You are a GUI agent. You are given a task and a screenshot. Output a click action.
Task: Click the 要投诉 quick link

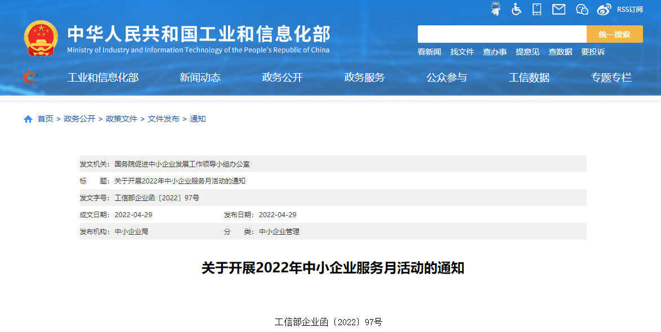pos(593,52)
